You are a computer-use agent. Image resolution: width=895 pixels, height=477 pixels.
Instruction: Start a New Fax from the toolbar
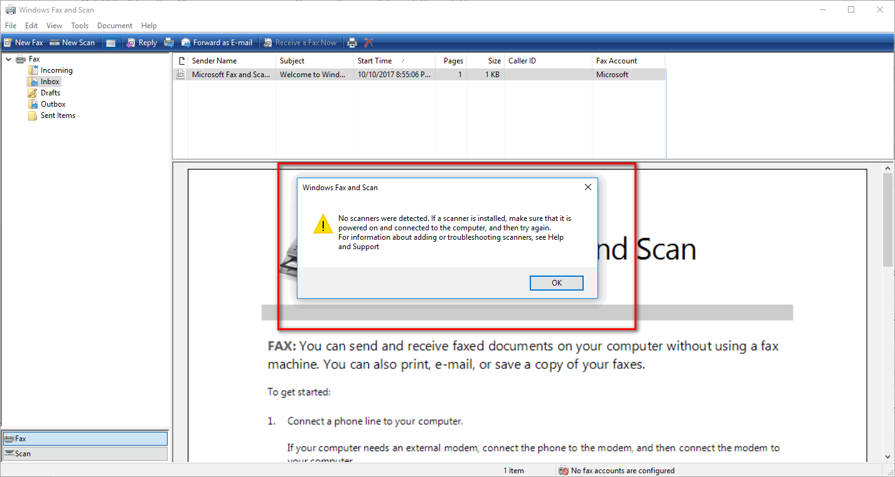tap(24, 43)
